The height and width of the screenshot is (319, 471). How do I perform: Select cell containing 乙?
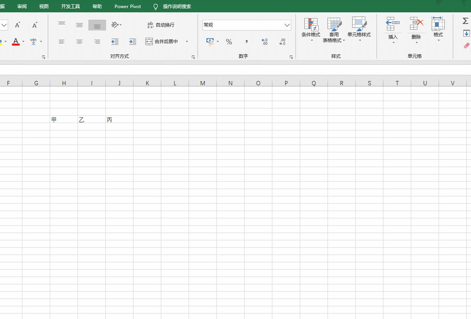click(x=92, y=120)
